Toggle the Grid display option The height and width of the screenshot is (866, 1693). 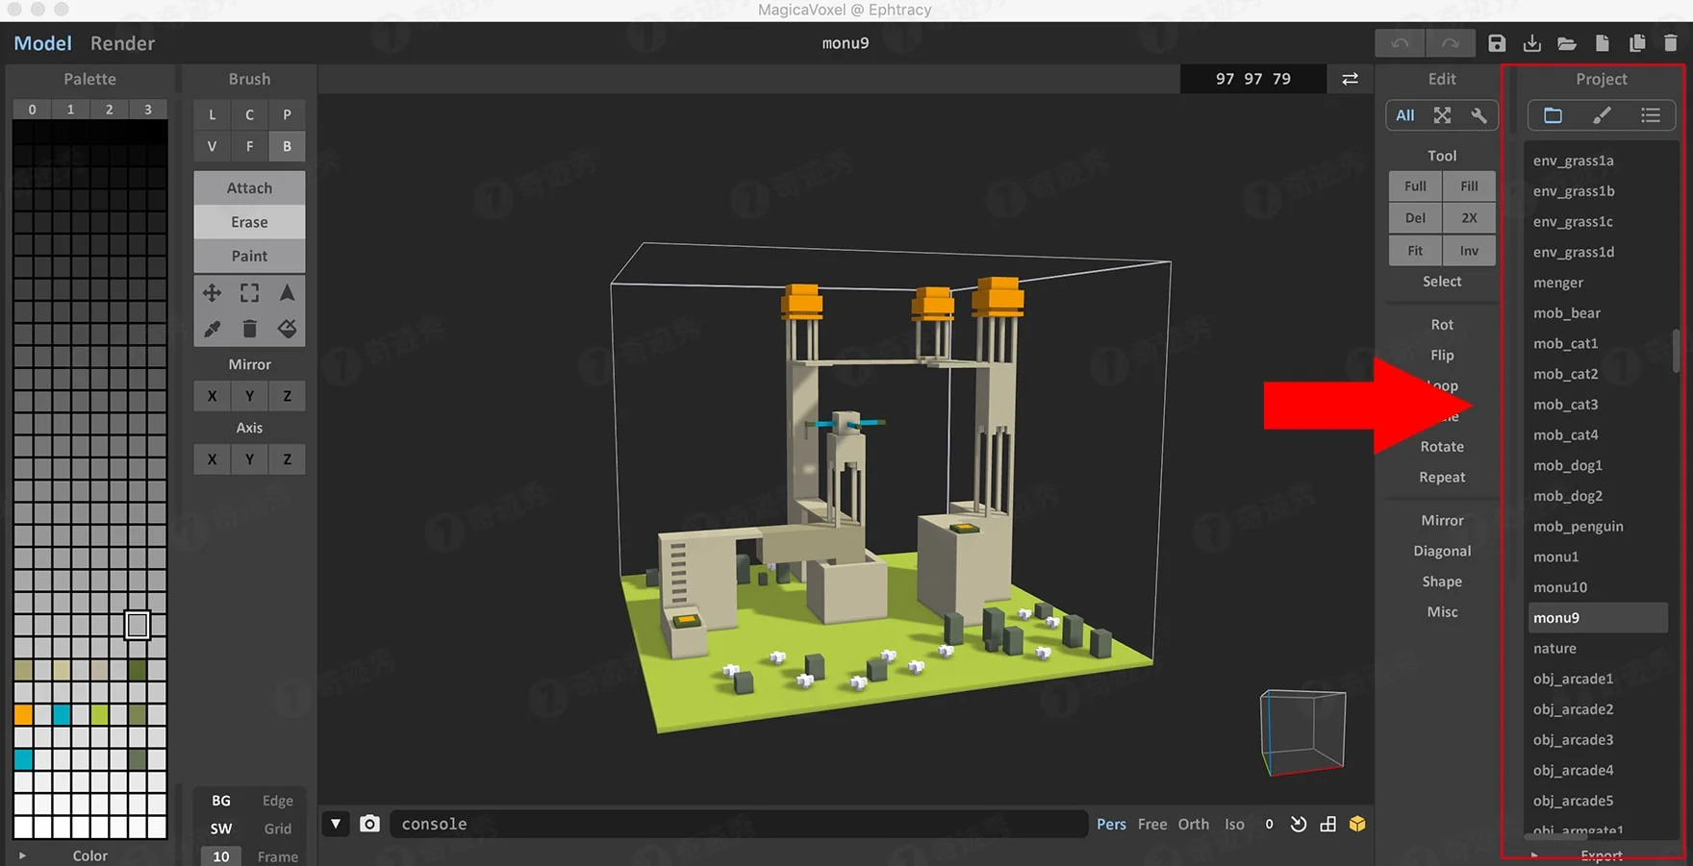[277, 829]
